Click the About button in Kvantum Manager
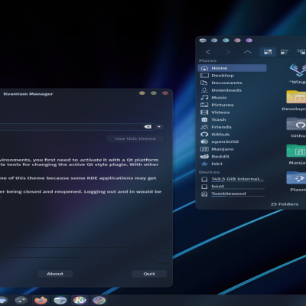The image size is (306, 306). [x=55, y=274]
